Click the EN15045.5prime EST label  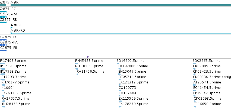click(132, 72)
